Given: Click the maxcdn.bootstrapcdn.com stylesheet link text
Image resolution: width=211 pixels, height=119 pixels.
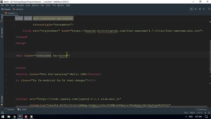Looking at the screenshot, I should [x=136, y=31].
